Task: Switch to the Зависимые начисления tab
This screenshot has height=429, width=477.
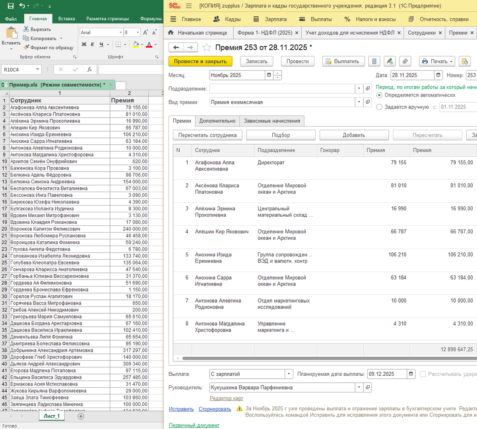Action: click(x=272, y=121)
